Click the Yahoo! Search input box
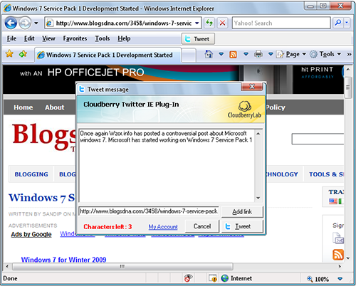 [x=281, y=23]
